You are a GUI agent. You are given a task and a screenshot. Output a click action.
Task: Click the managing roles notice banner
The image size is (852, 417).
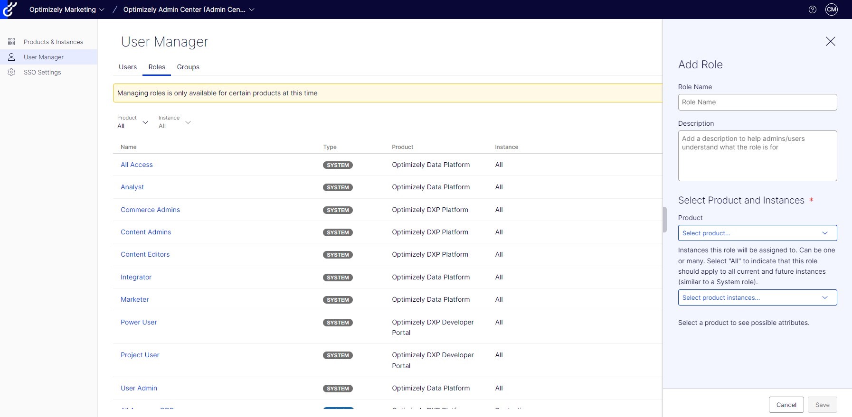pyautogui.click(x=388, y=93)
